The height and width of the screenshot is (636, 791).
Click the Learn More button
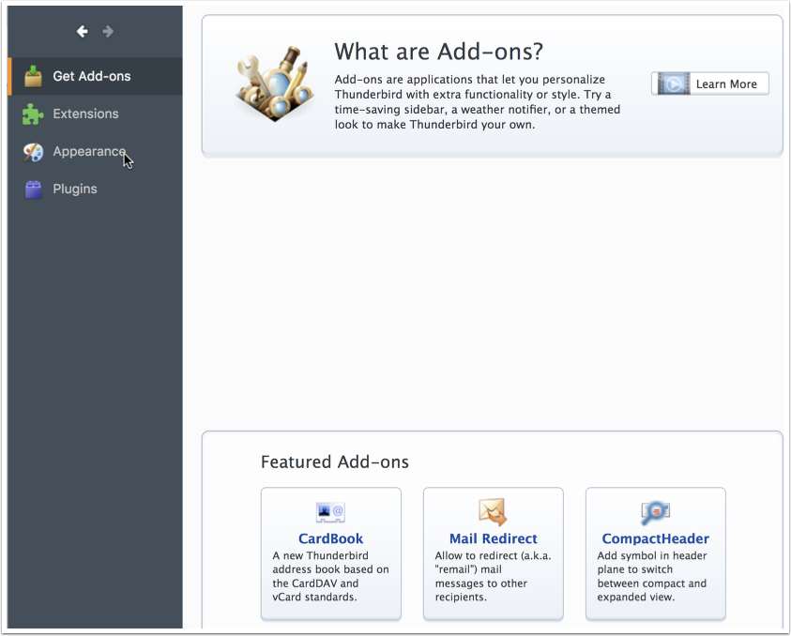click(x=709, y=83)
